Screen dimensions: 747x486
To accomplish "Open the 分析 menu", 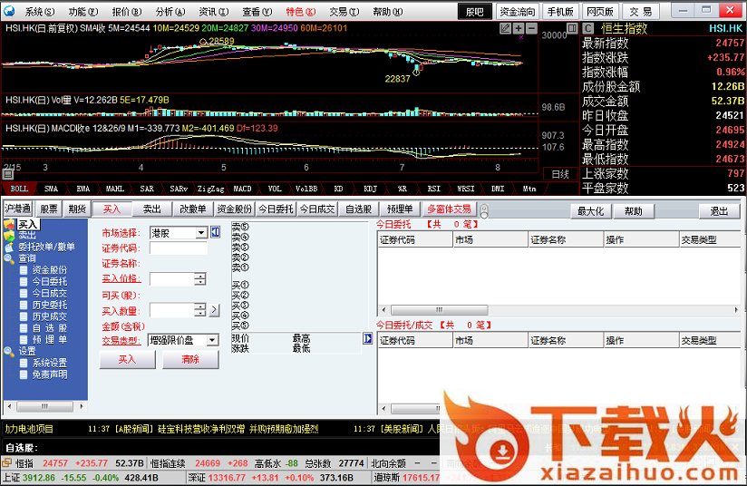I will tap(168, 12).
